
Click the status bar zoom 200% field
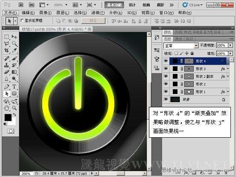pyautogui.click(x=26, y=174)
